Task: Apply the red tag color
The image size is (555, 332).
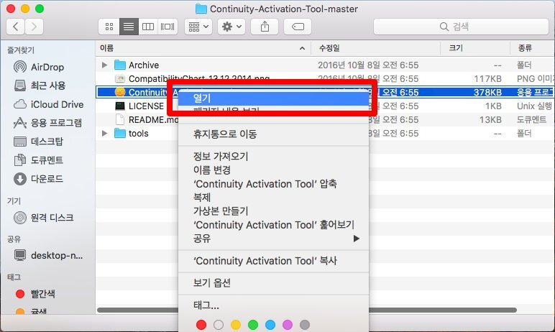Action: pyautogui.click(x=201, y=325)
